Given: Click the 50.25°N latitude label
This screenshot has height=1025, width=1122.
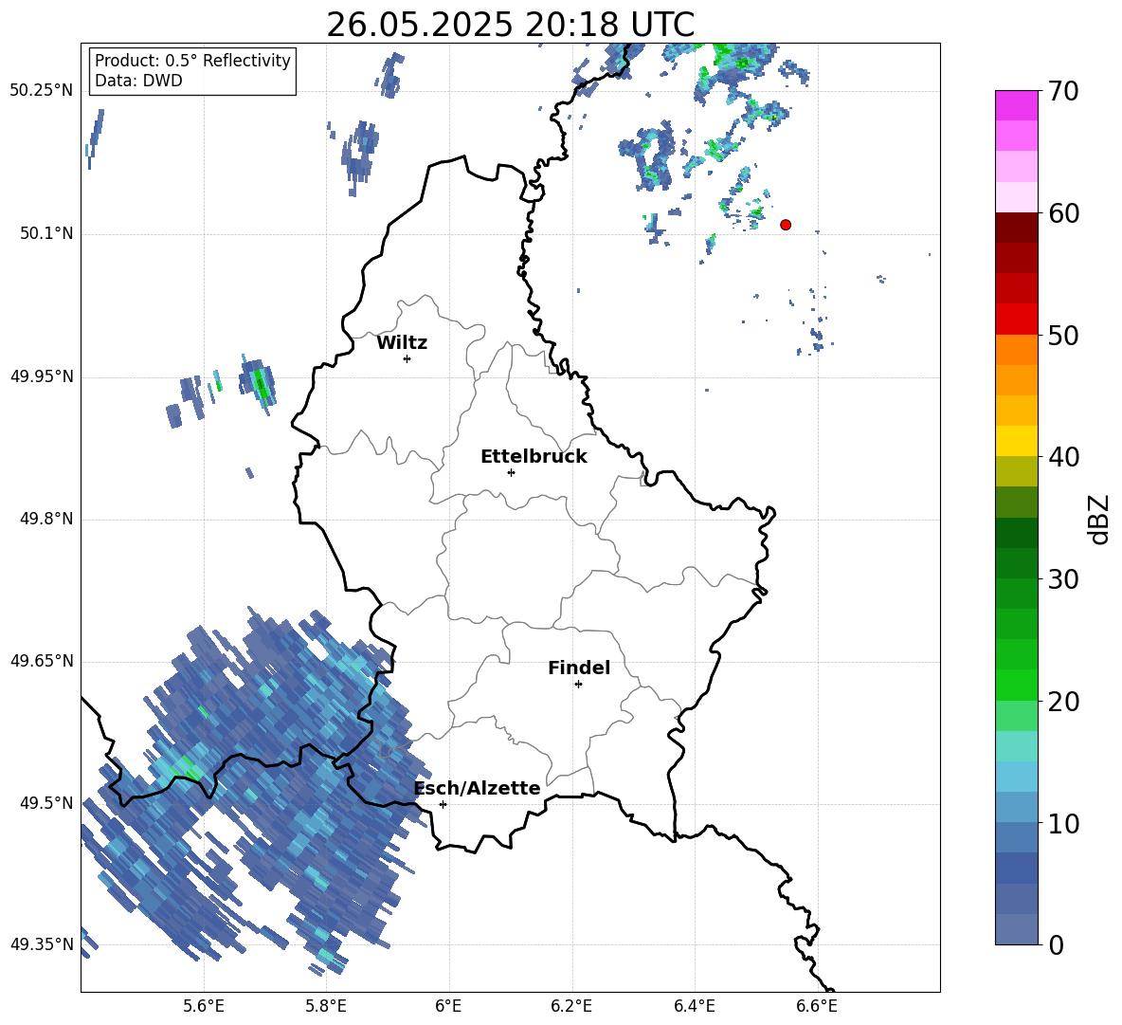Looking at the screenshot, I should pyautogui.click(x=42, y=91).
